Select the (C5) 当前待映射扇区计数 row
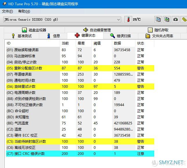The height and width of the screenshot is (168, 187). (x=80, y=141)
